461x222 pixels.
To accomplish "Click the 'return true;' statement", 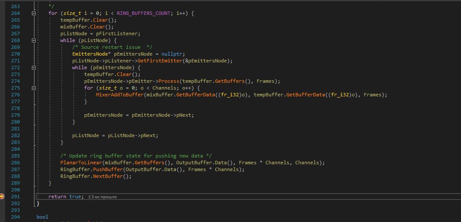I will pyautogui.click(x=66, y=197).
